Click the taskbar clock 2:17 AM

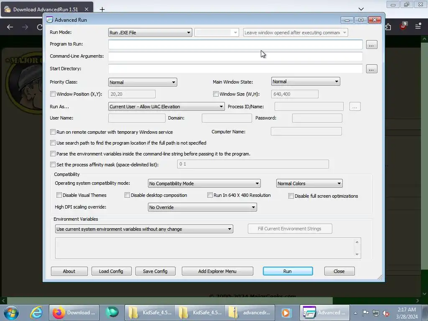point(407,310)
